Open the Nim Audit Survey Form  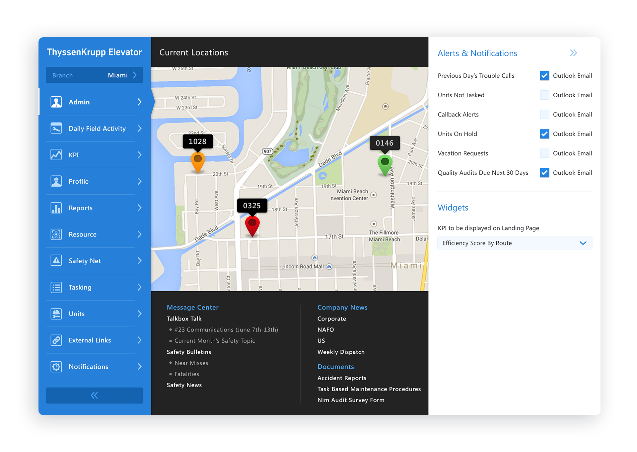click(351, 400)
